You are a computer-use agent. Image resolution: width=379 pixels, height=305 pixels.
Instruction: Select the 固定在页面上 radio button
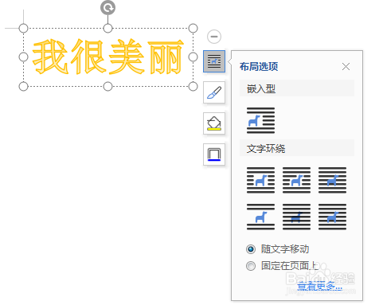point(251,266)
